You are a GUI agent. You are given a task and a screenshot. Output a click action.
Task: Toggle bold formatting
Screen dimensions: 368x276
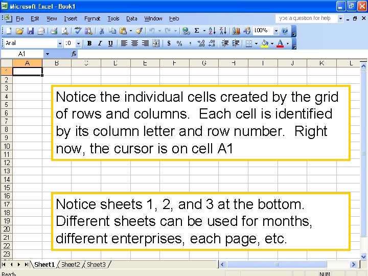pyautogui.click(x=89, y=43)
